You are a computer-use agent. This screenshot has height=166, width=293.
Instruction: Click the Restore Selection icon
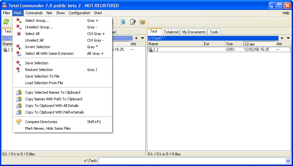pyautogui.click(x=18, y=70)
